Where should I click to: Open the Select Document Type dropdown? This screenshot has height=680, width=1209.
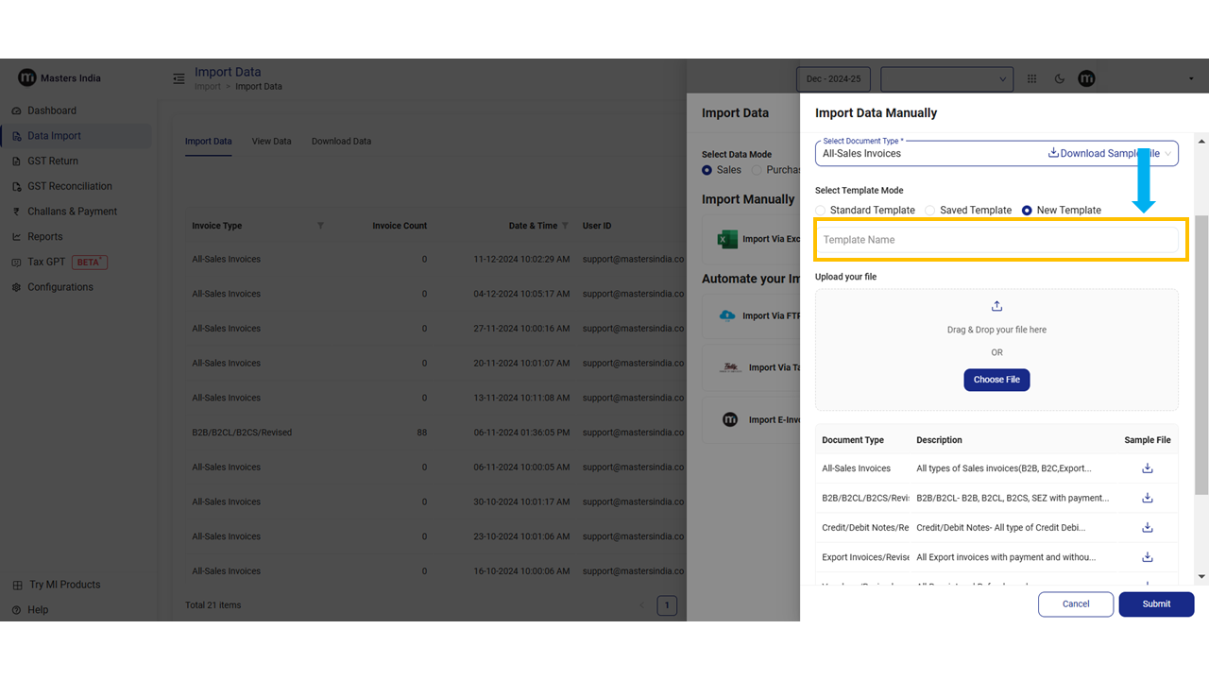(x=930, y=153)
